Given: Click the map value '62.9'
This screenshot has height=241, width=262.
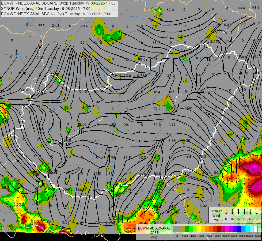Looking at the screenshot, I should [98, 92].
